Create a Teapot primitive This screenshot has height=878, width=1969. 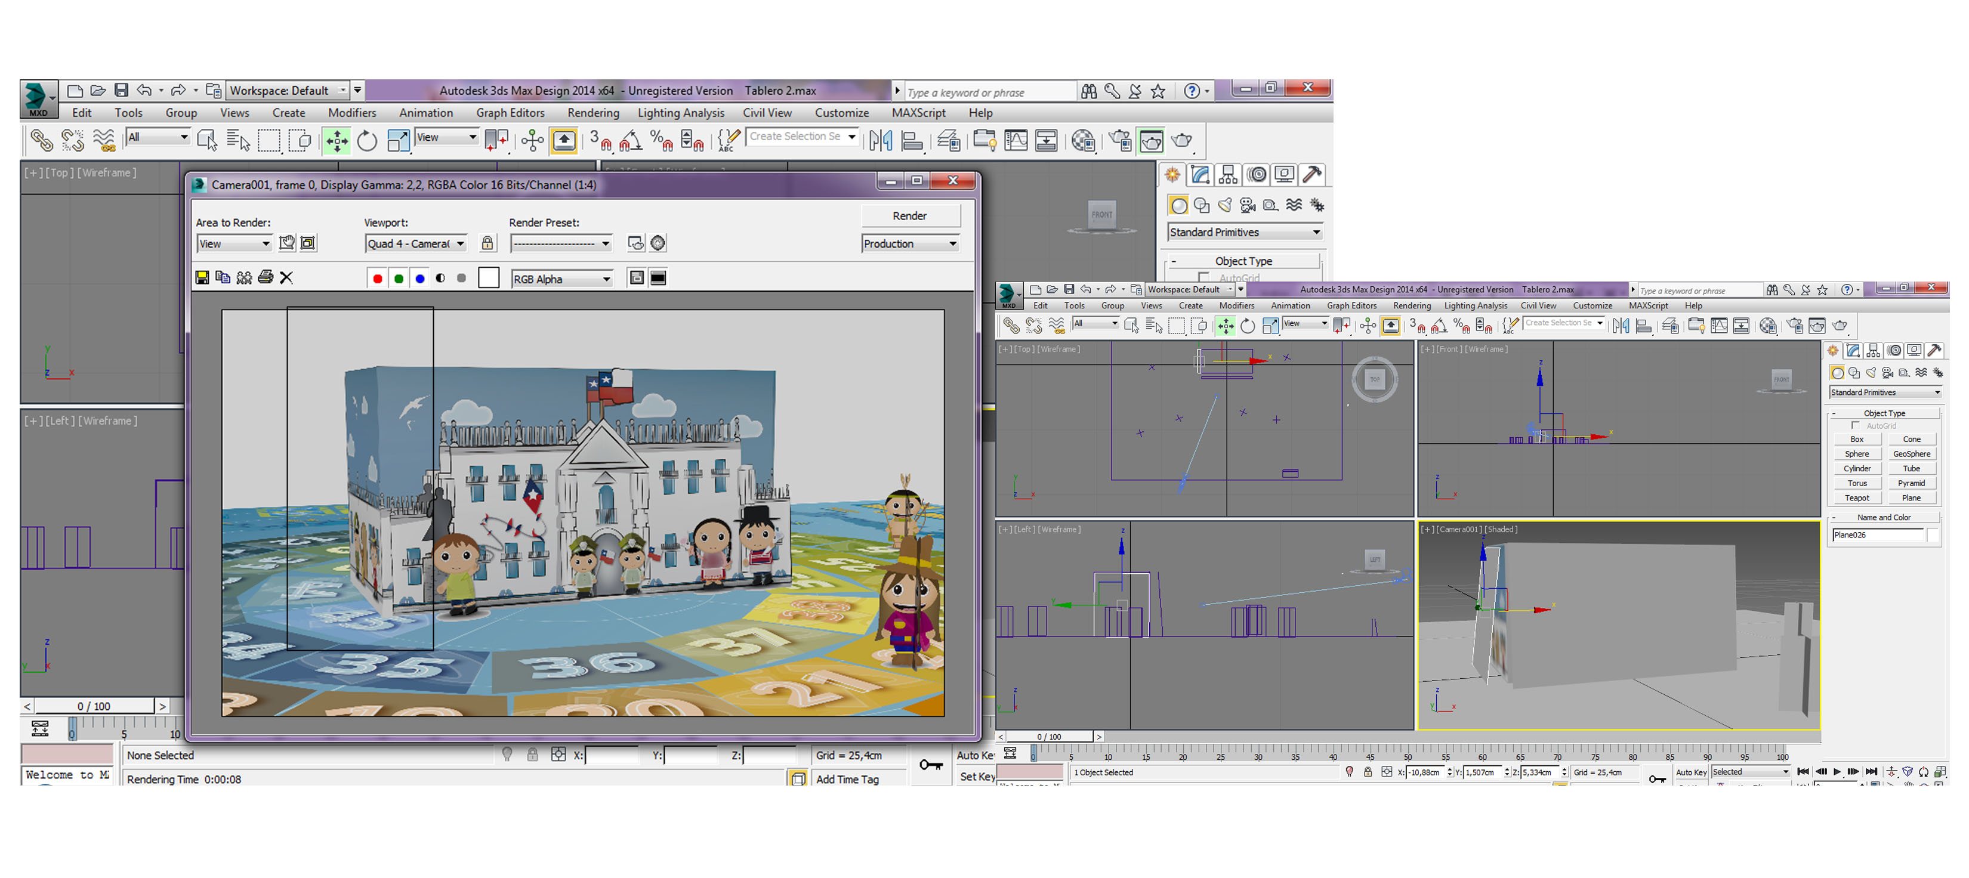pyautogui.click(x=1857, y=497)
